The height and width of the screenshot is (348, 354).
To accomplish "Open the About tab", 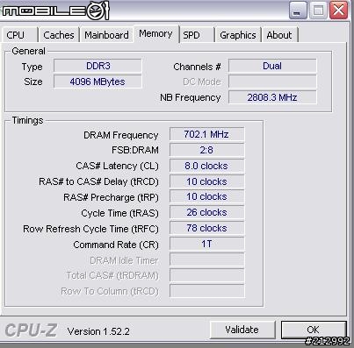I will [279, 35].
